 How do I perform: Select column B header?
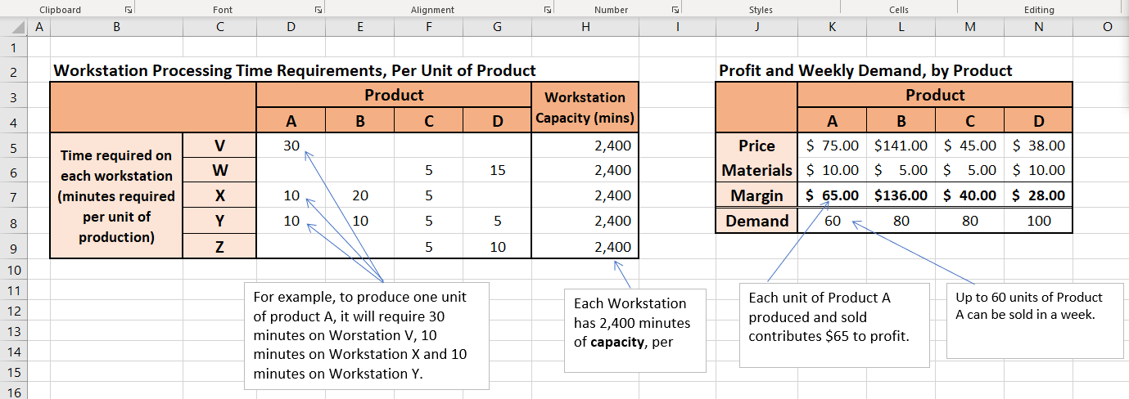[116, 27]
